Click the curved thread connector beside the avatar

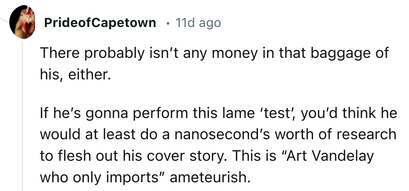point(4,20)
